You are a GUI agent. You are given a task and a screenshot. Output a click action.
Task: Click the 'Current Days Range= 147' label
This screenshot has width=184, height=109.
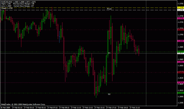(x=24, y=6)
